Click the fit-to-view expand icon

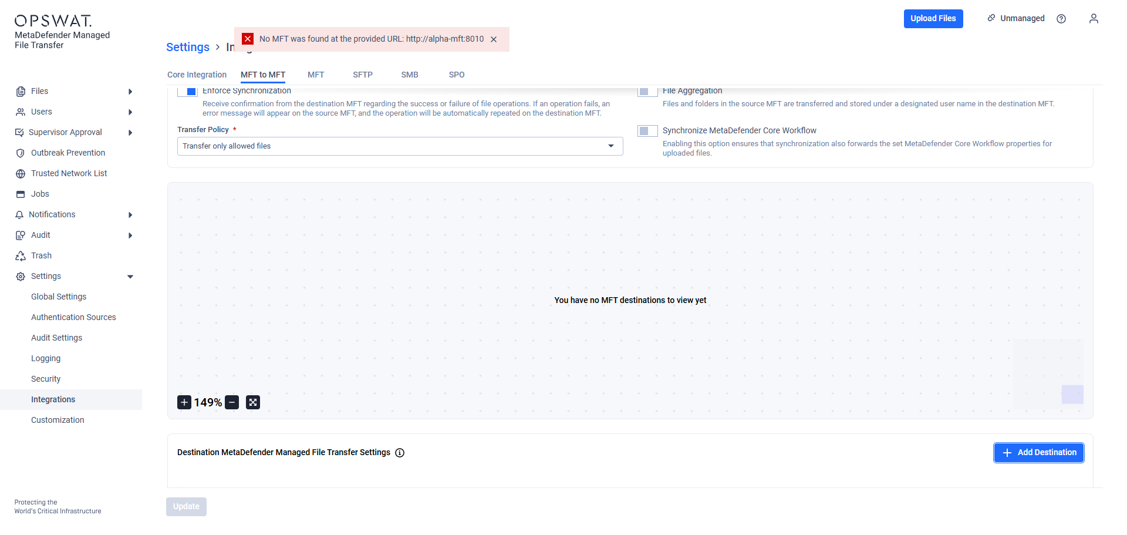coord(253,402)
